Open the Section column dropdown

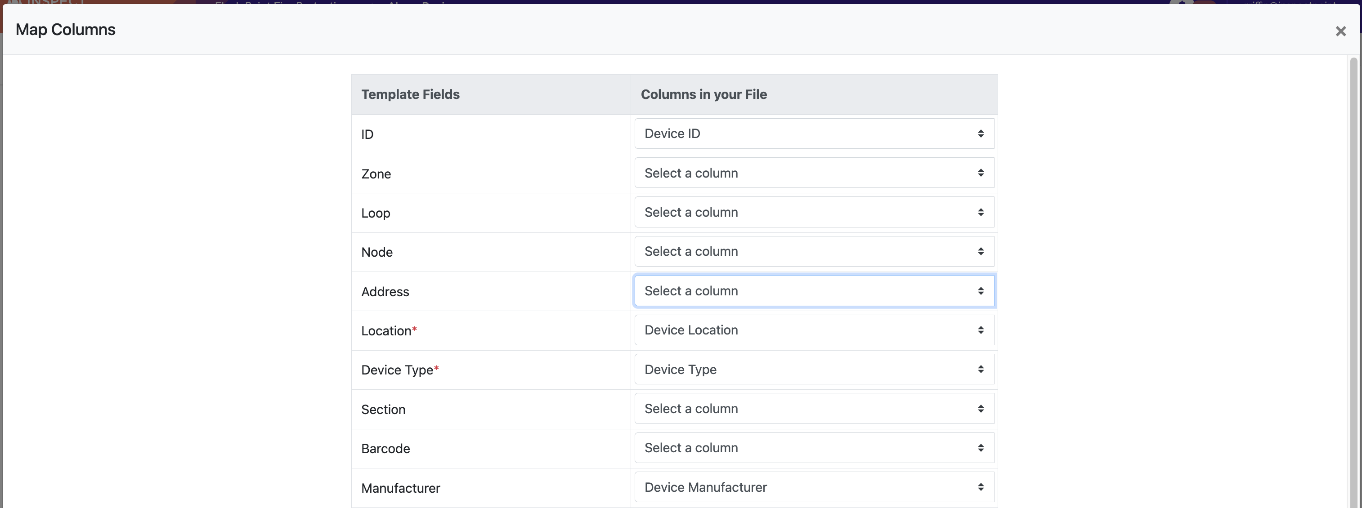tap(814, 409)
